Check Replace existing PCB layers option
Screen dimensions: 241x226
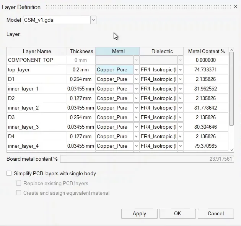(18, 183)
